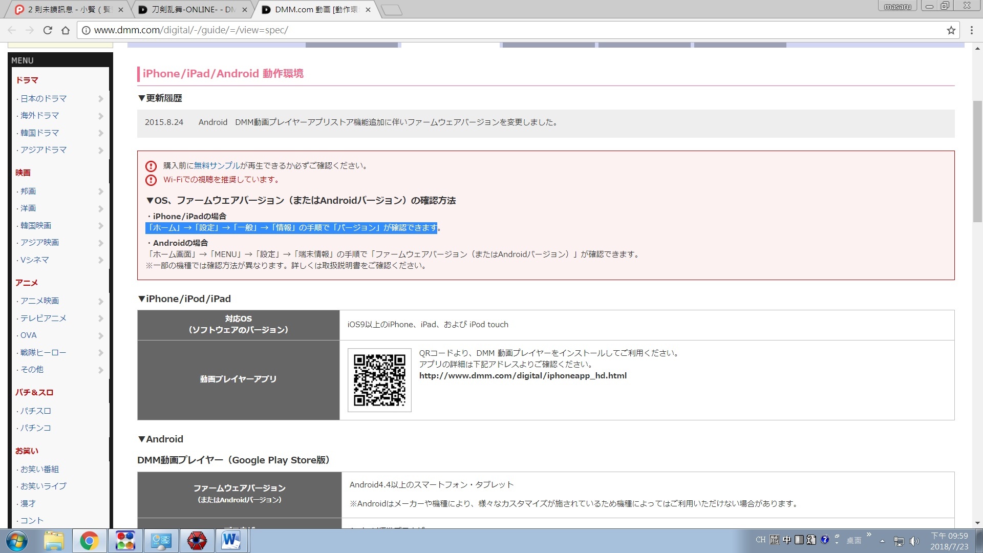Open 日本のドラマ in sidebar menu
Screen dimensions: 983x553
44,98
